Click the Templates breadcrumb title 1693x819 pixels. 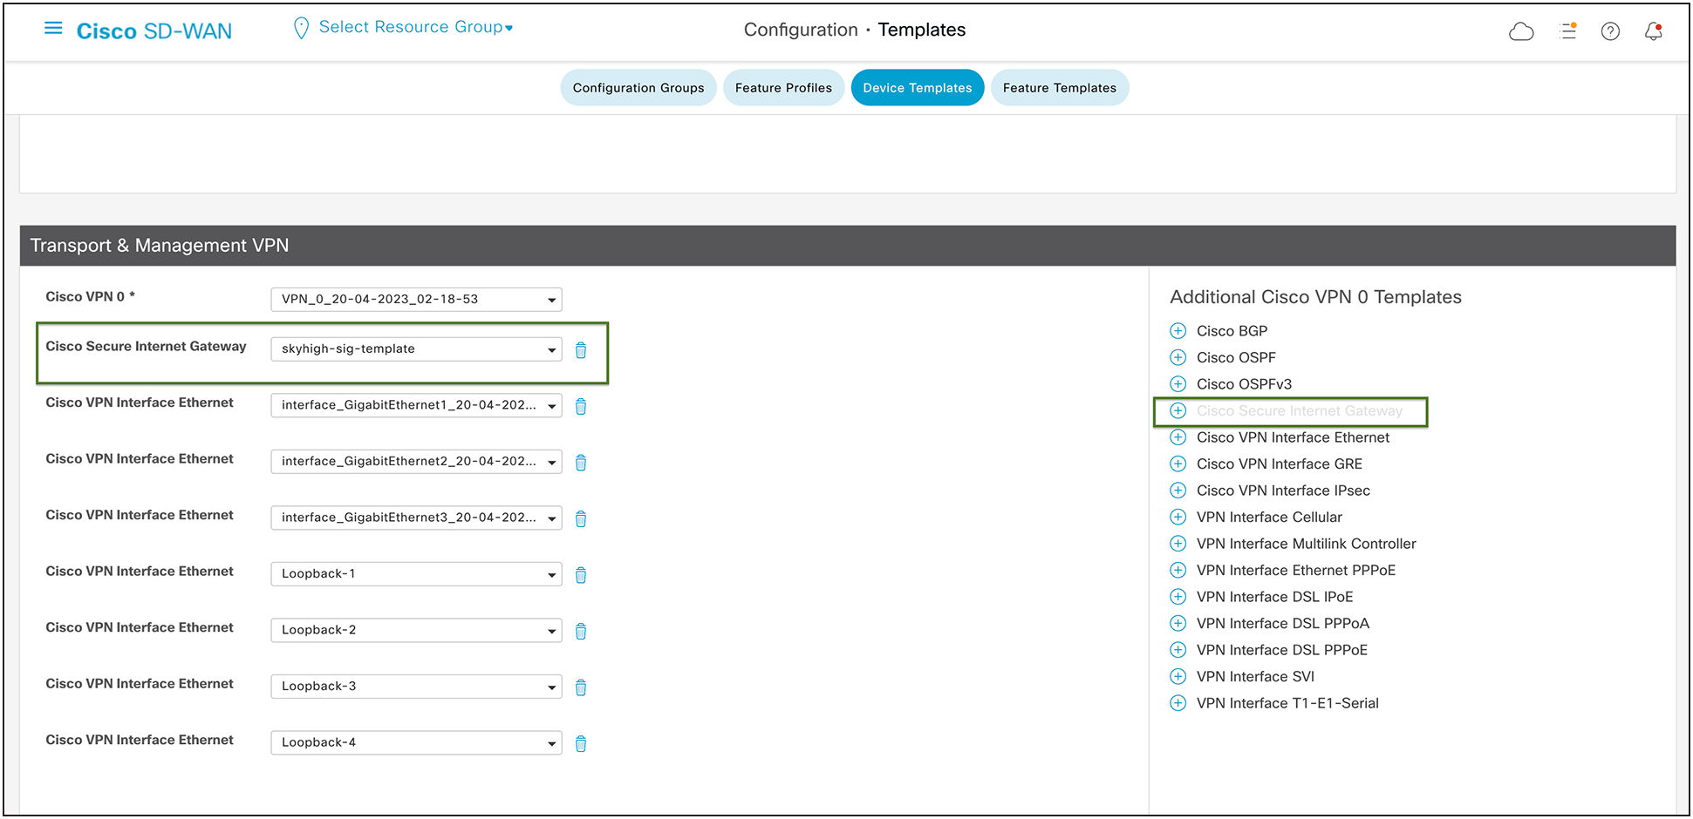tap(922, 30)
